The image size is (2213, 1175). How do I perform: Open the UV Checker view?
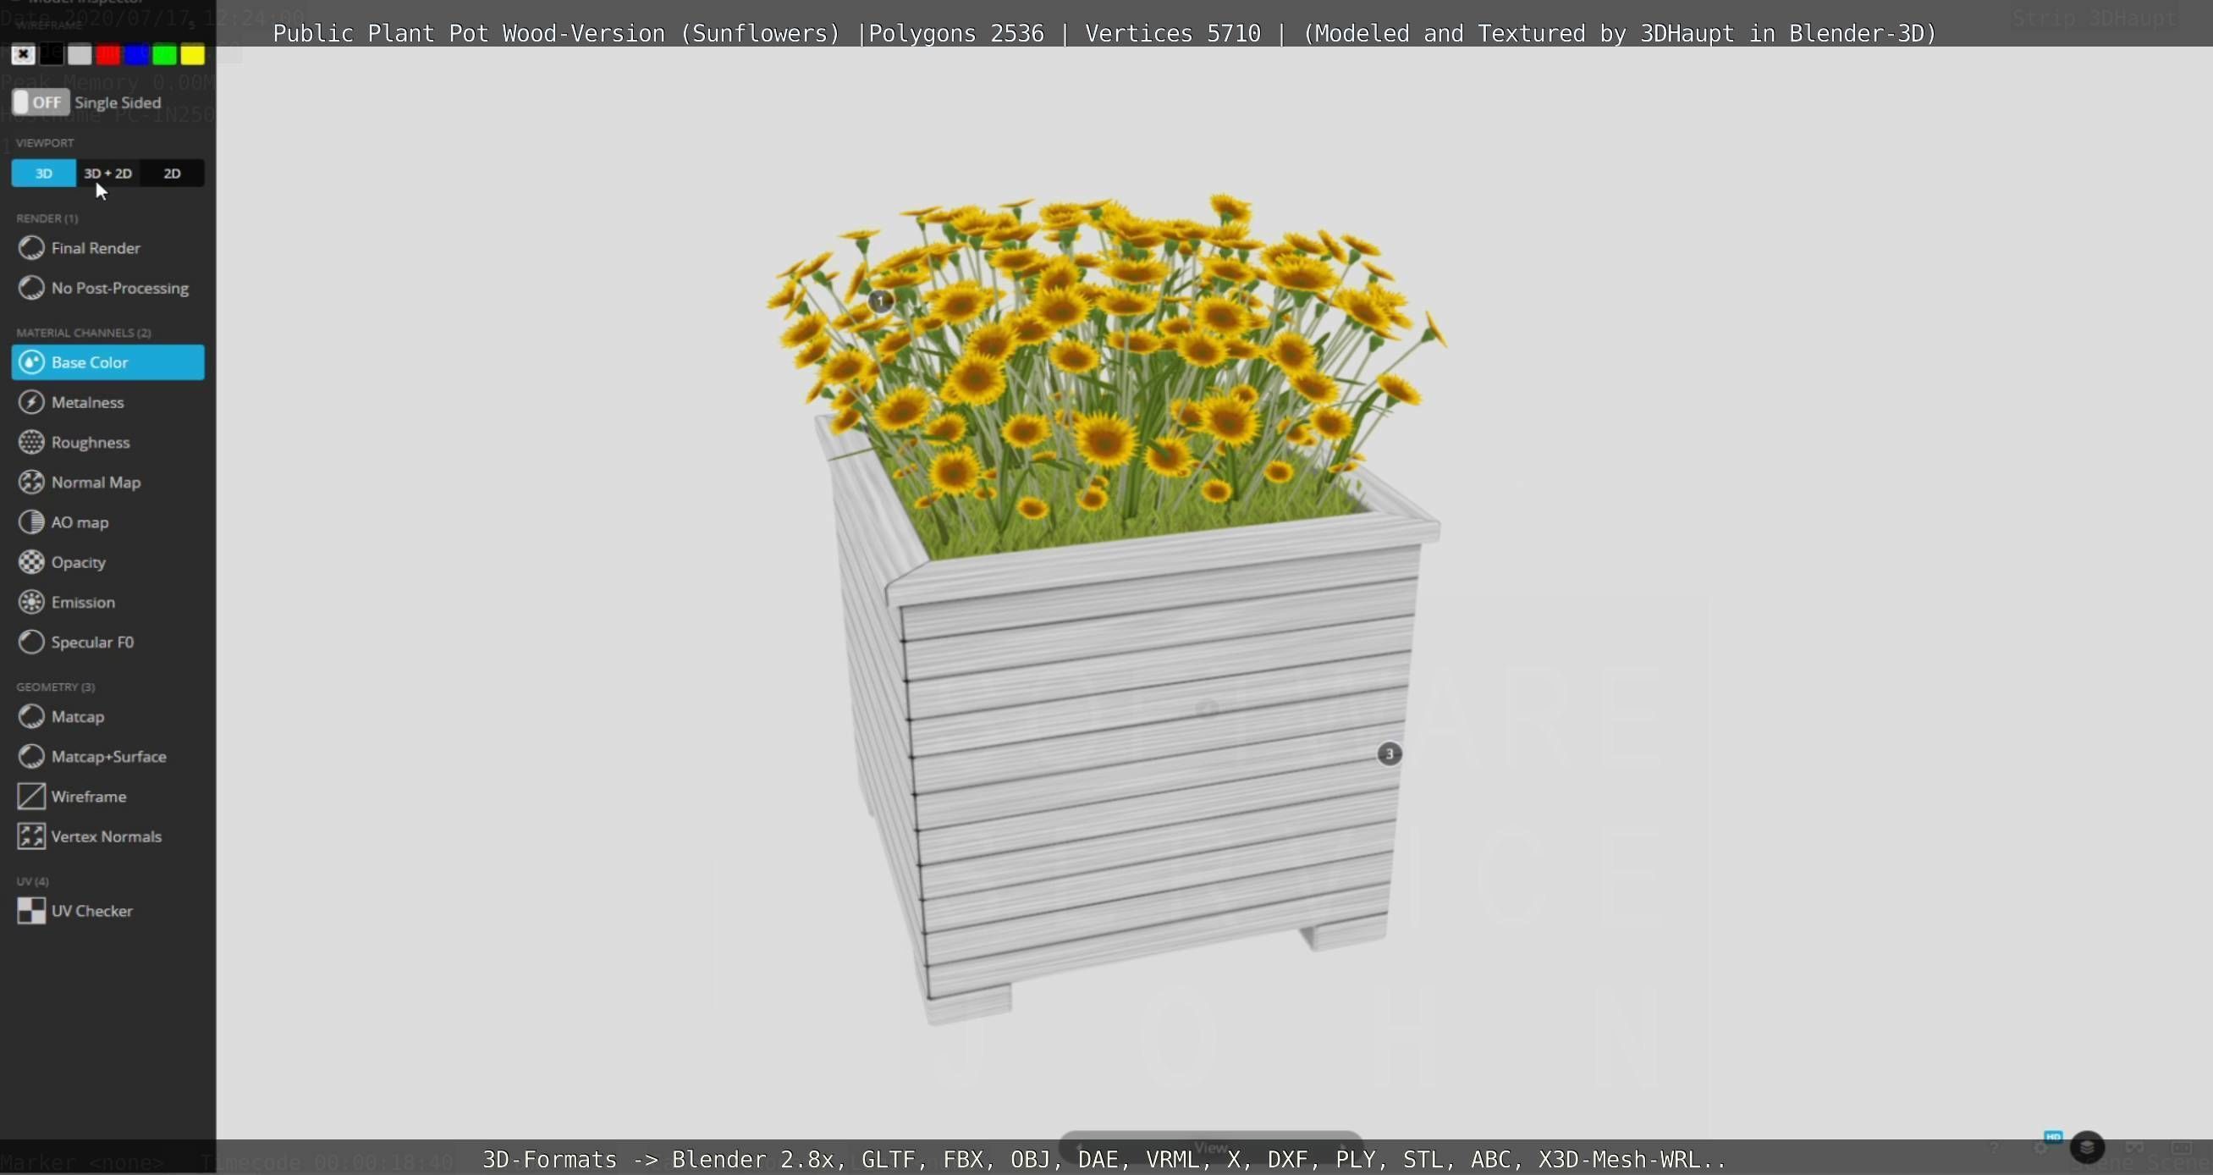point(107,910)
